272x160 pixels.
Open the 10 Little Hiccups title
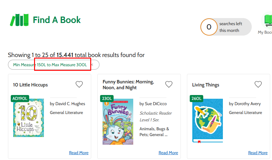point(30,85)
